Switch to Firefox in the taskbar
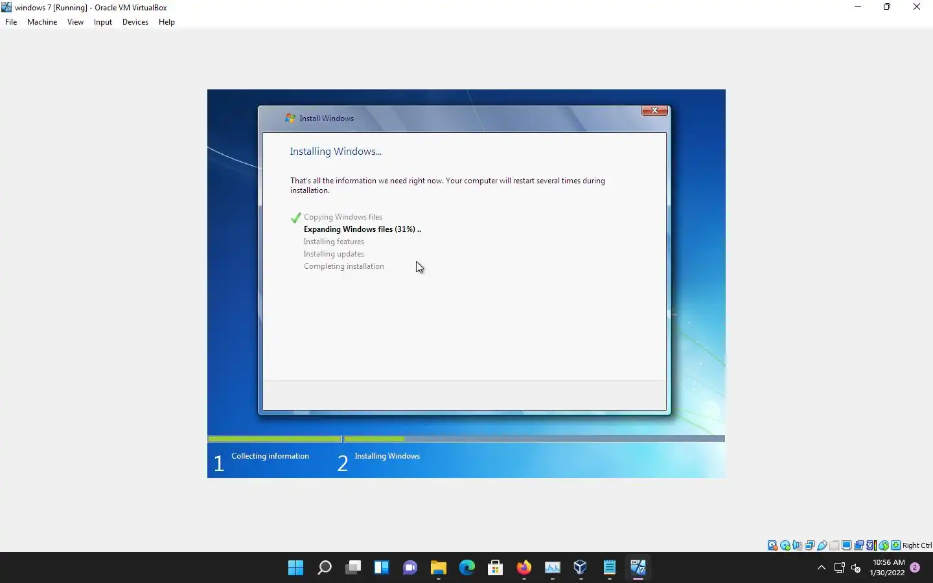Viewport: 933px width, 583px height. tap(524, 567)
